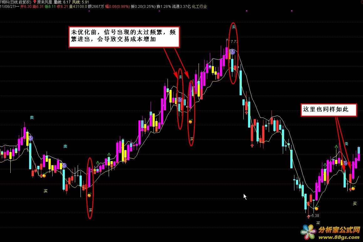Open the 化工行业 sector label
Screen dimensions: 363x242
pos(199,7)
